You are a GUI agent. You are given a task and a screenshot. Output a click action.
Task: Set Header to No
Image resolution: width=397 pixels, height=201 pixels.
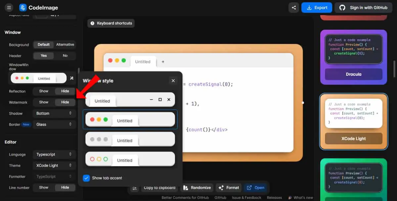pos(65,56)
